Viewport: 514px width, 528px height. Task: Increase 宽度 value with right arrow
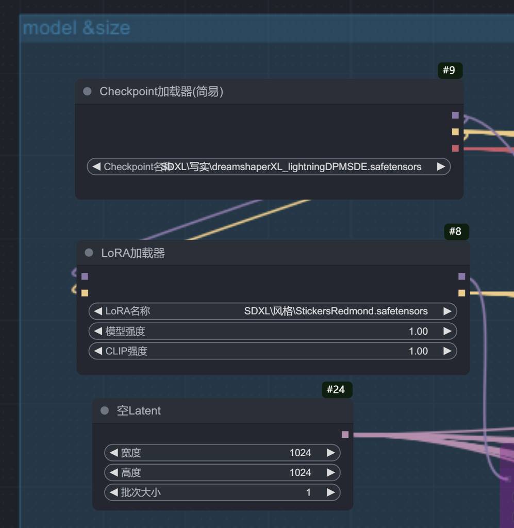[x=330, y=453]
